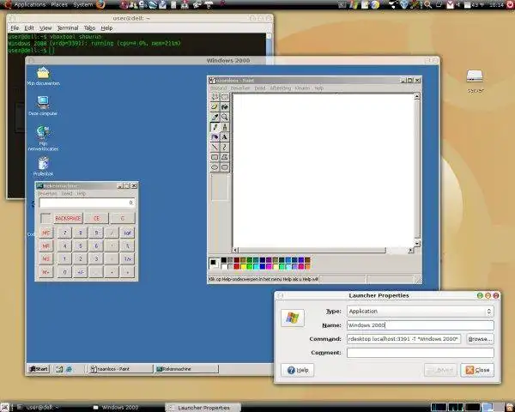515x412 pixels.
Task: Select Mijn netwerklocaties desktop icon
Action: tap(43, 138)
